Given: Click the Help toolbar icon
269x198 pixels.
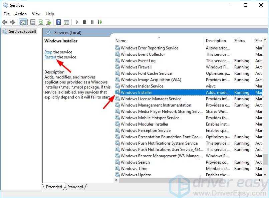Looking at the screenshot, I should click(58, 22).
